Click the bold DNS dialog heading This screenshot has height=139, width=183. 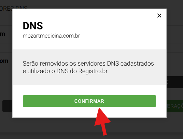click(x=33, y=26)
